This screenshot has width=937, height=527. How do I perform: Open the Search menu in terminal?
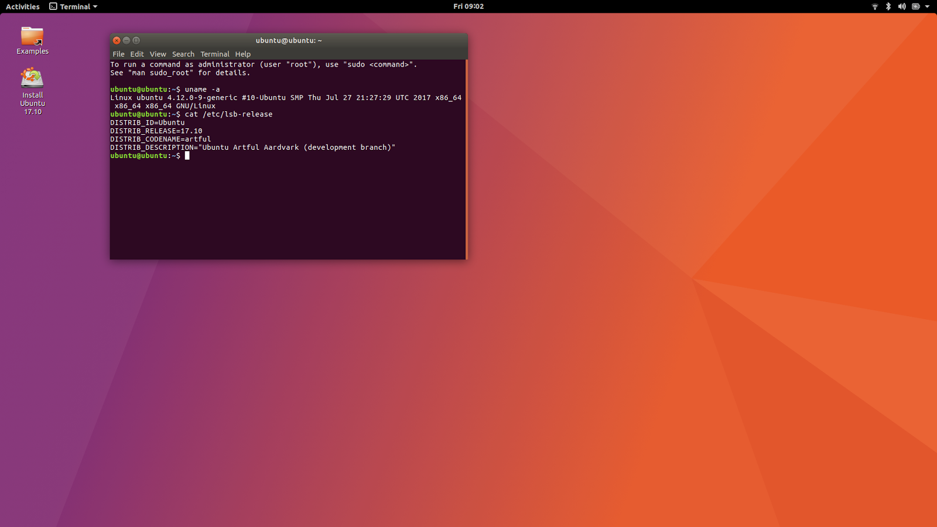(183, 54)
